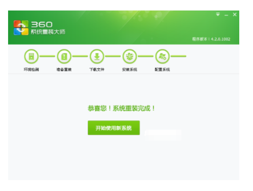
Task: Select the 配置系统 label text
Action: 162,69
